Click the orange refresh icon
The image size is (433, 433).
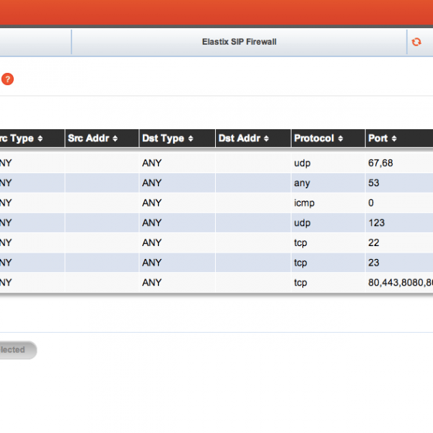(x=416, y=42)
